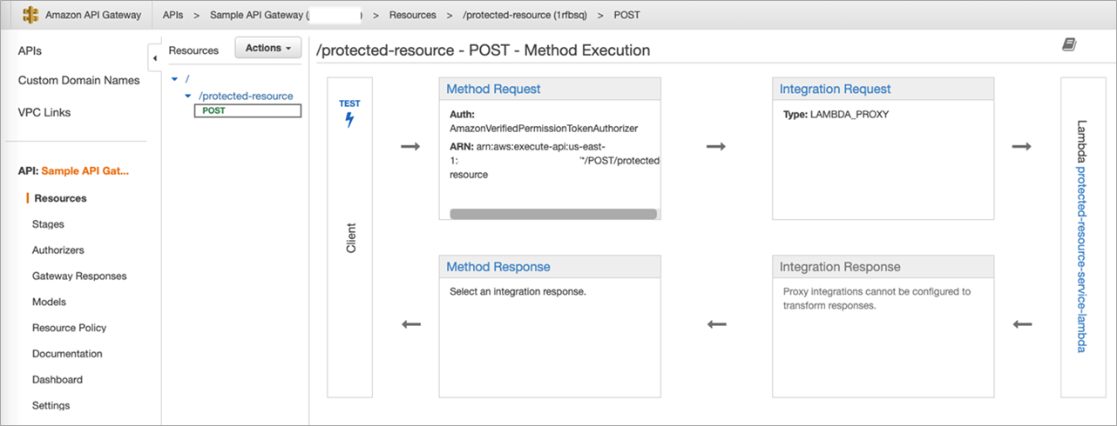Click the /protected-resource (1rfbsq) breadcrumb

click(525, 16)
